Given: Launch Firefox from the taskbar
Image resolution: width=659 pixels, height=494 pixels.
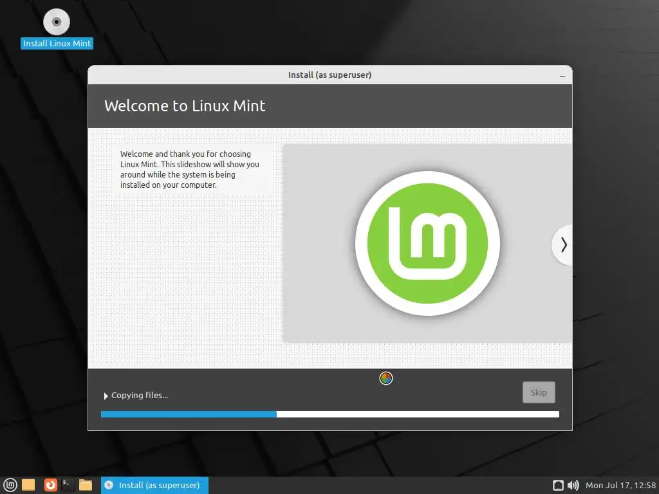Looking at the screenshot, I should coord(50,485).
